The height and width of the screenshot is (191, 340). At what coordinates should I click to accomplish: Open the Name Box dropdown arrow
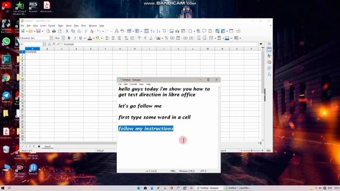[44, 44]
